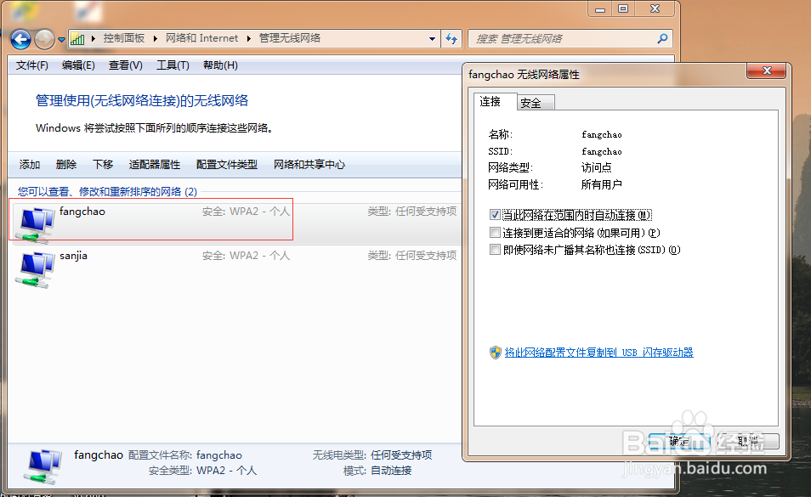Viewport: 811px width, 497px height.
Task: Uncheck 当此网络在范围内时自动连接
Action: click(x=495, y=215)
